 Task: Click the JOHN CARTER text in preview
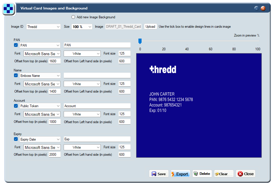point(162,94)
